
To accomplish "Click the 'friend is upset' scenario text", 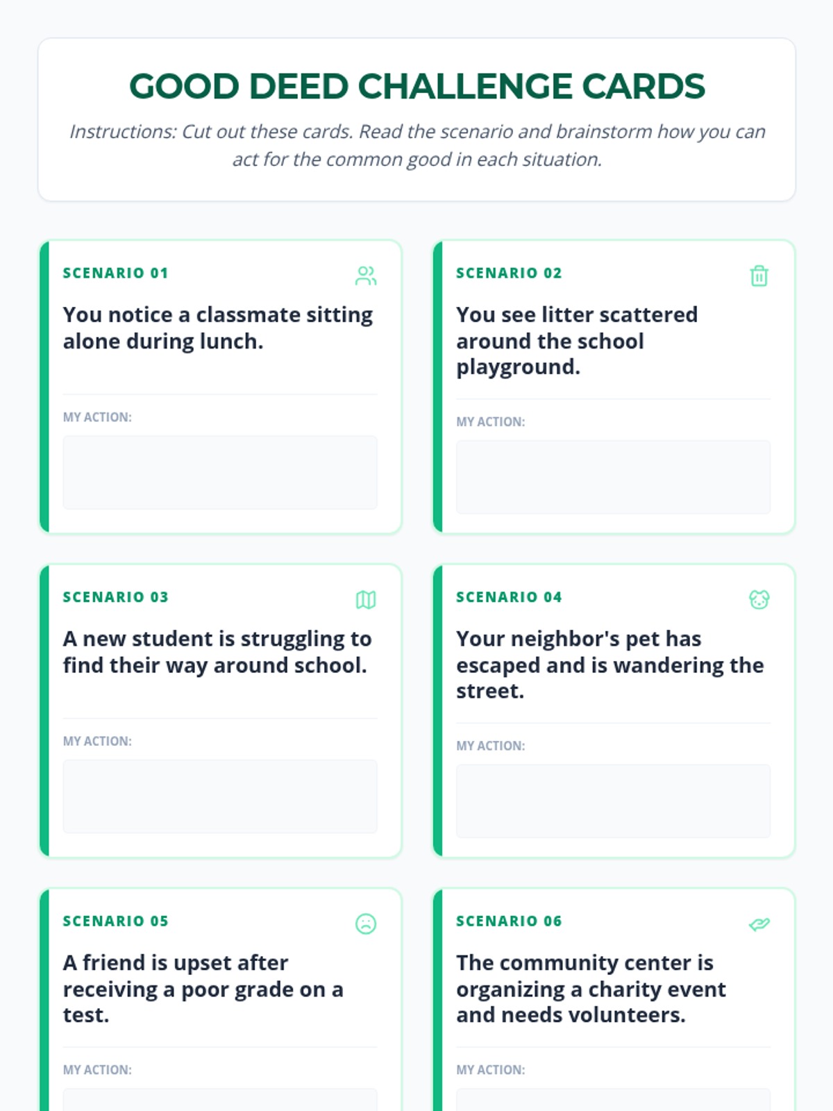I will click(x=203, y=989).
